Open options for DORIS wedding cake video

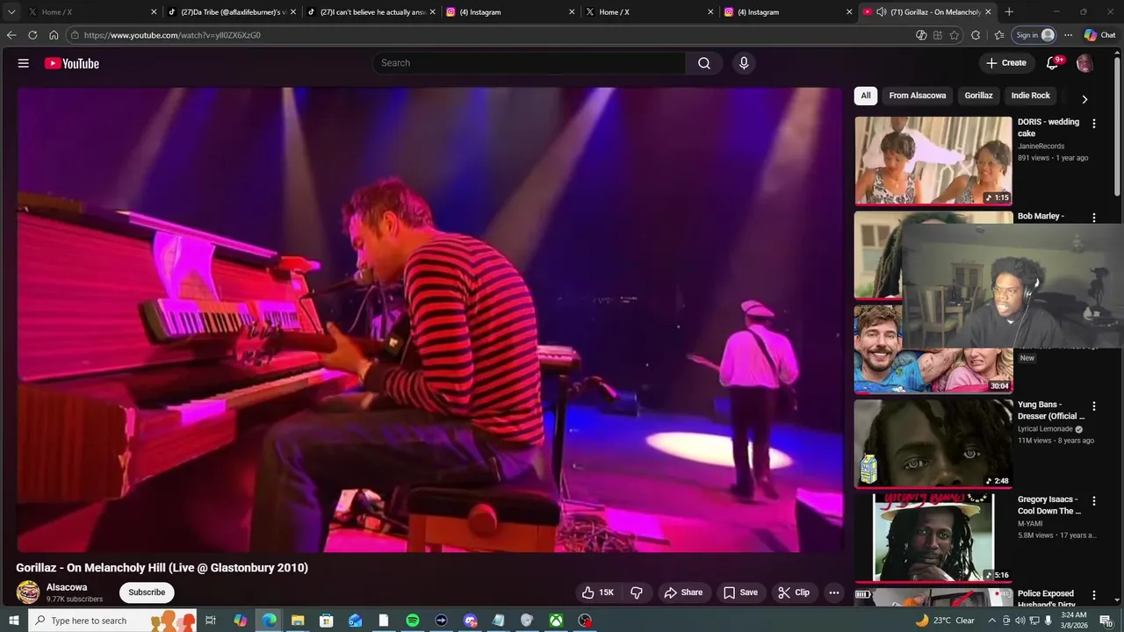pos(1094,124)
